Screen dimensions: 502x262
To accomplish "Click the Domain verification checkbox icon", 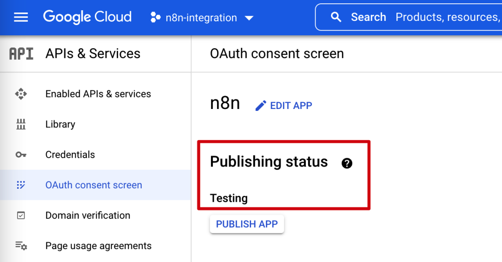I will point(21,215).
